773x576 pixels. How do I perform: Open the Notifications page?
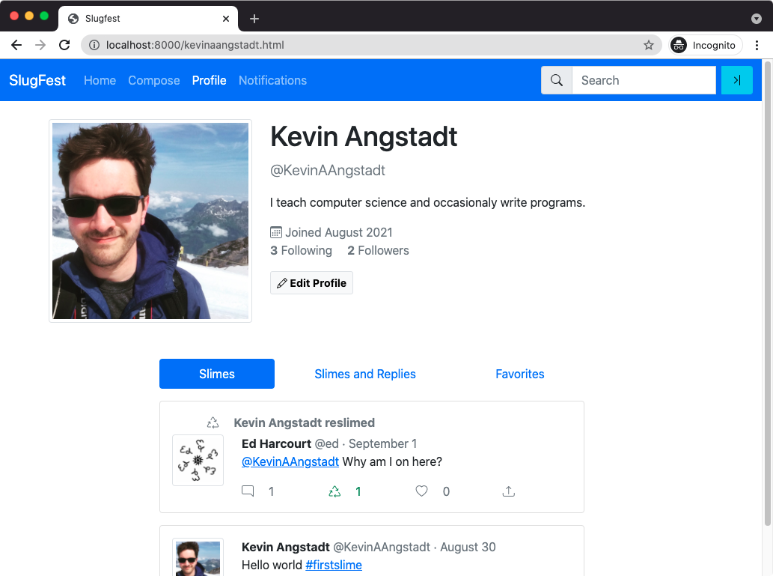point(272,80)
